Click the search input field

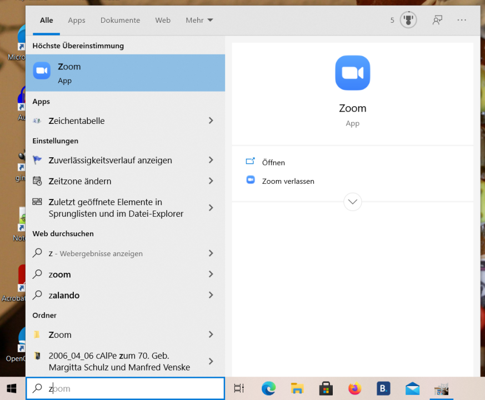tap(125, 388)
